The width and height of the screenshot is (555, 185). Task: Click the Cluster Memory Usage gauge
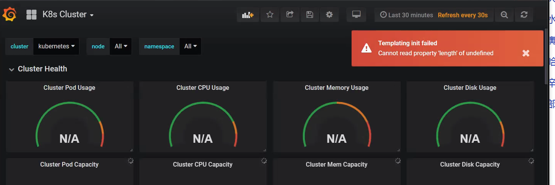337,124
